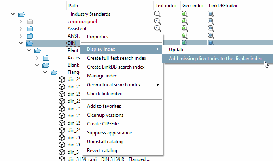Expand the commonpool tree node
This screenshot has height=161, width=273.
click(x=21, y=21)
